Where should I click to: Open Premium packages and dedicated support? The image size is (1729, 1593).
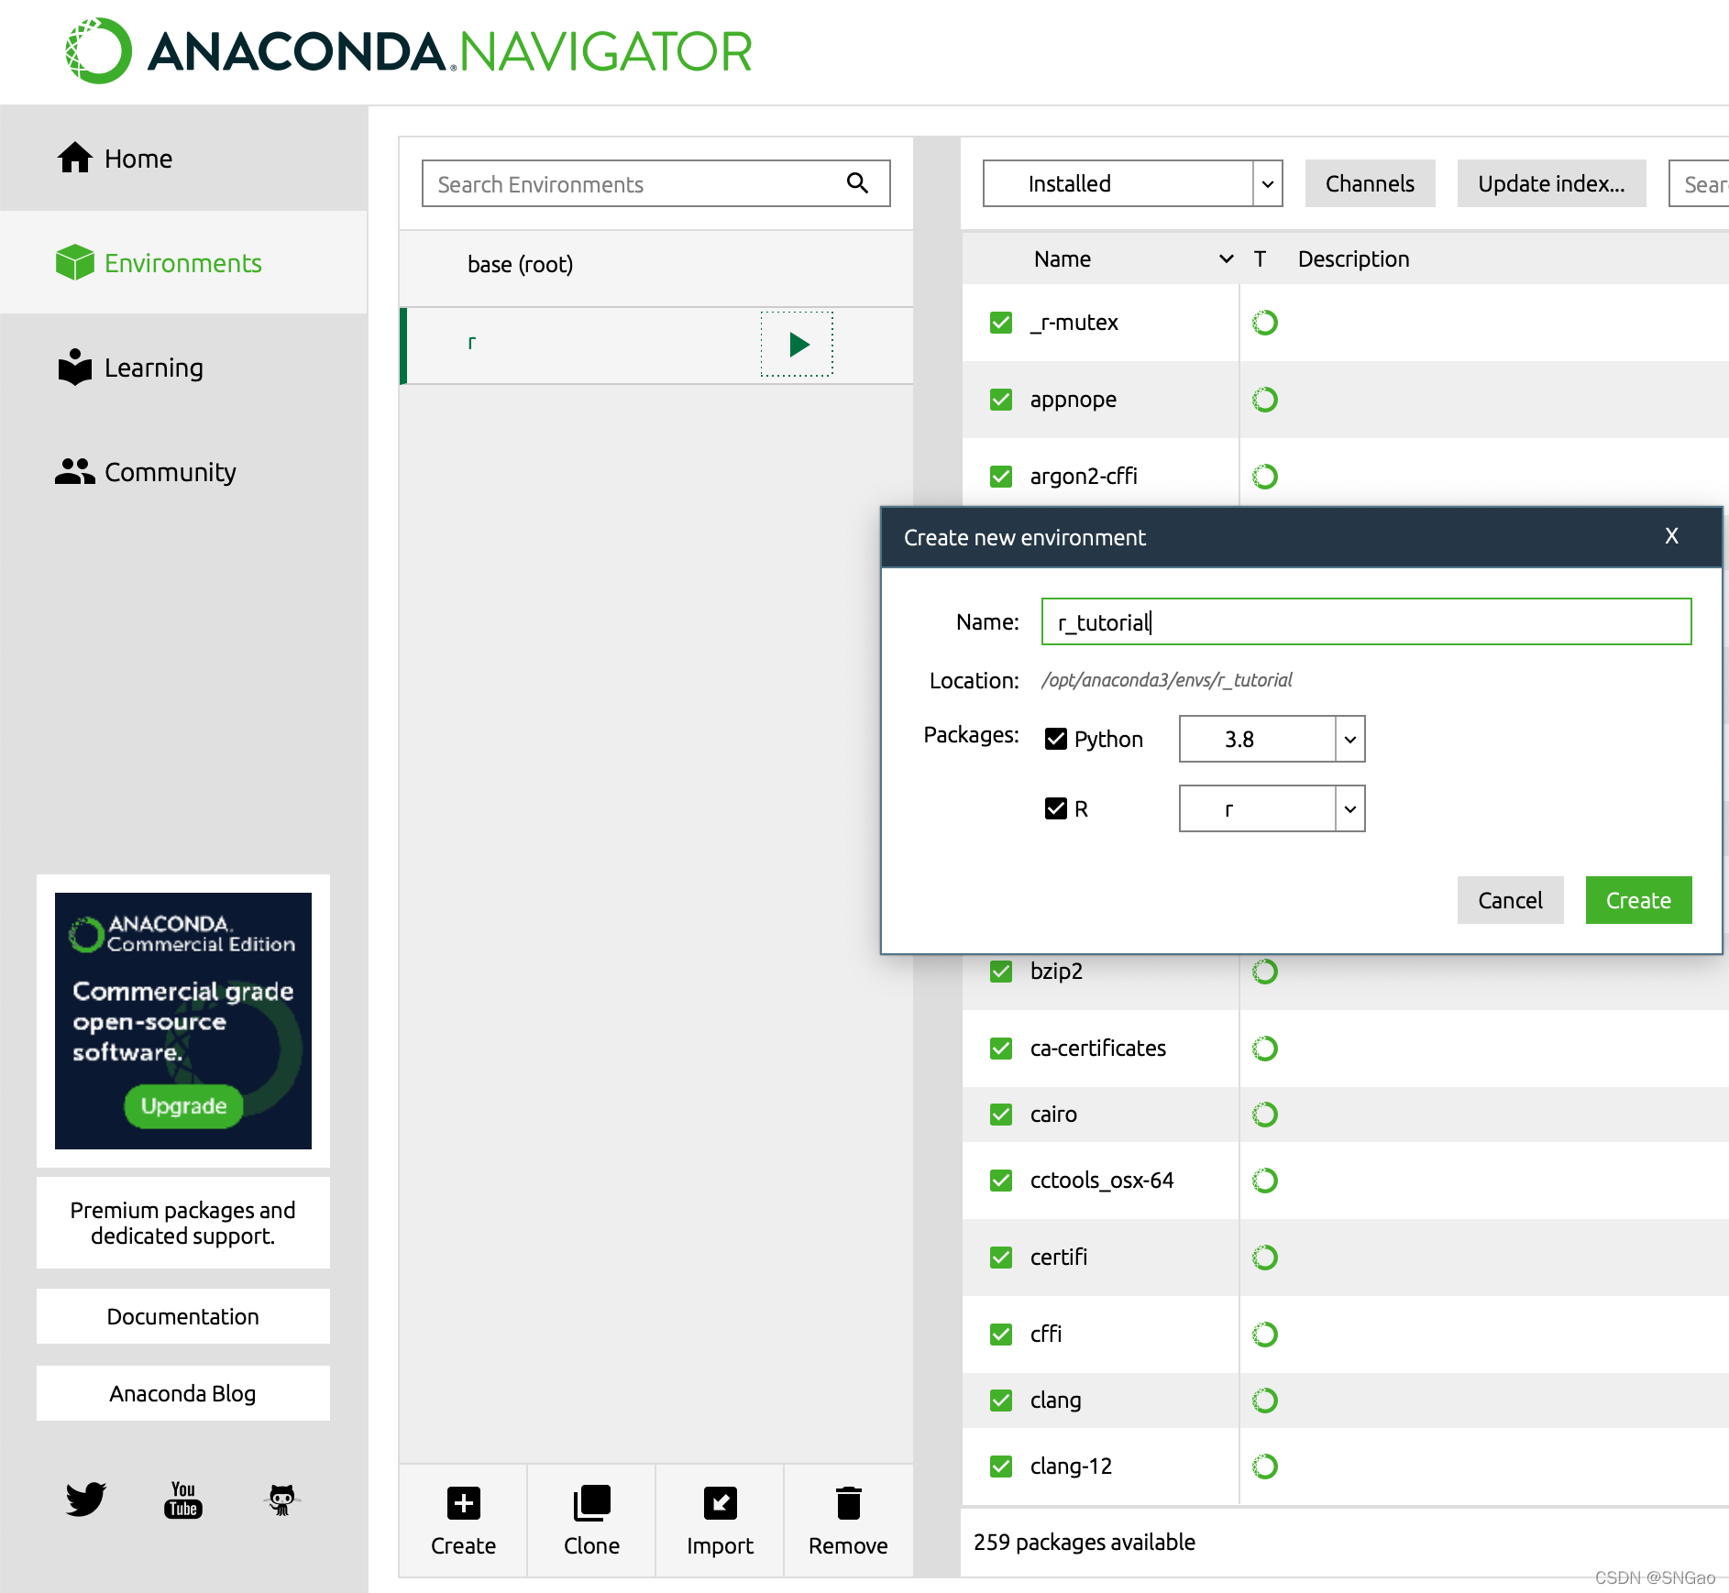(x=183, y=1223)
